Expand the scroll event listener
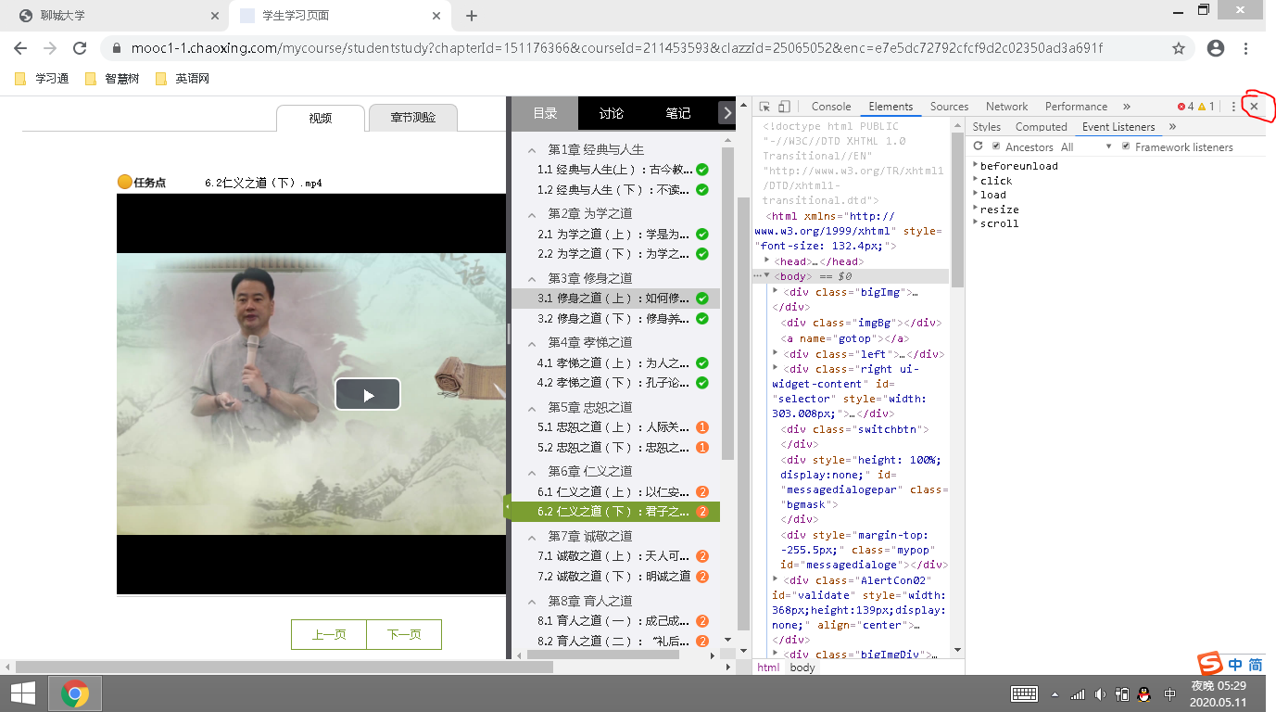 (x=977, y=223)
